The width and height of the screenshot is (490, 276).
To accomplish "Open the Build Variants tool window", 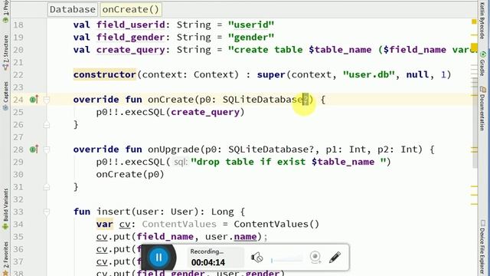I will pos(5,209).
